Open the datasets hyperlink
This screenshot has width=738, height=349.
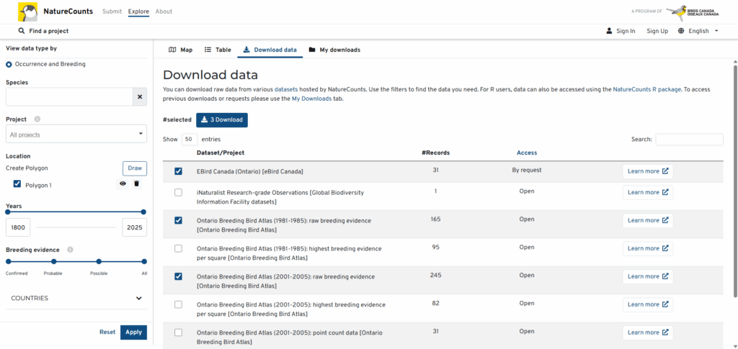(x=286, y=89)
